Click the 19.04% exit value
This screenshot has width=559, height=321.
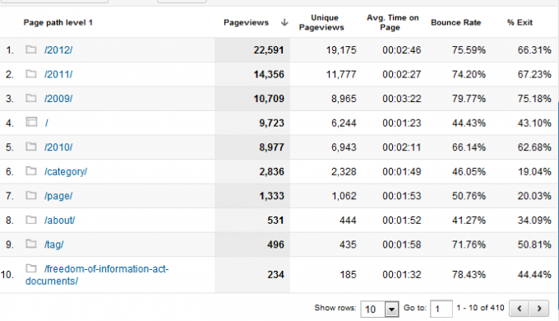pos(534,171)
